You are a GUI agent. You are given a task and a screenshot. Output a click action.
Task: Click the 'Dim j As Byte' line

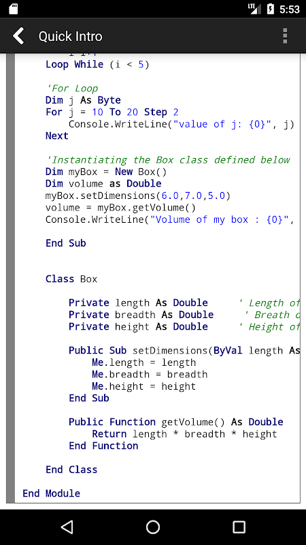click(83, 100)
